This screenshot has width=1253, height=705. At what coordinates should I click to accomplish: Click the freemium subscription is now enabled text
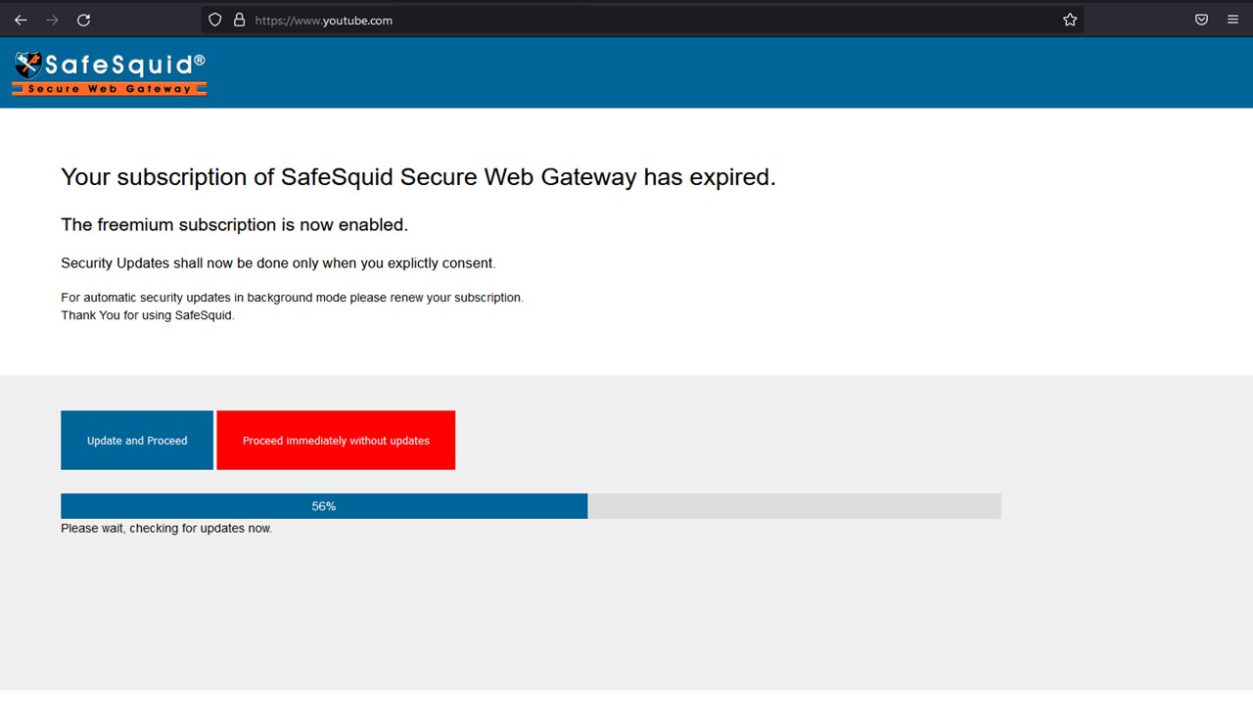point(234,225)
